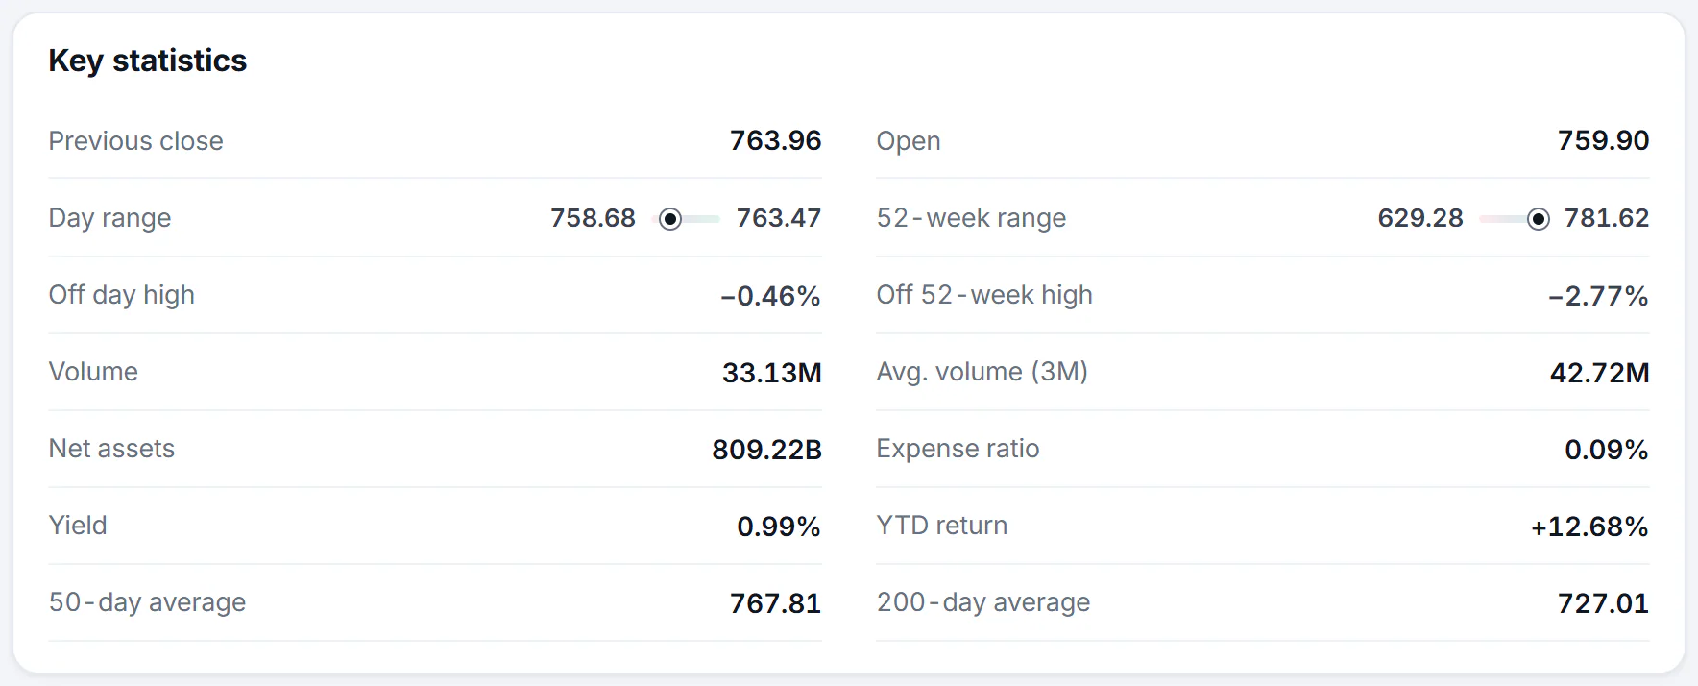1698x686 pixels.
Task: Click the 50-day average value 767.81
Action: click(776, 602)
